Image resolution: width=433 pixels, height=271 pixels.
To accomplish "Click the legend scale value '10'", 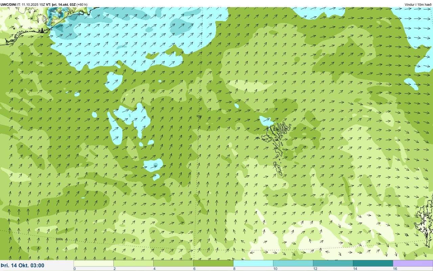I will pyautogui.click(x=275, y=269).
